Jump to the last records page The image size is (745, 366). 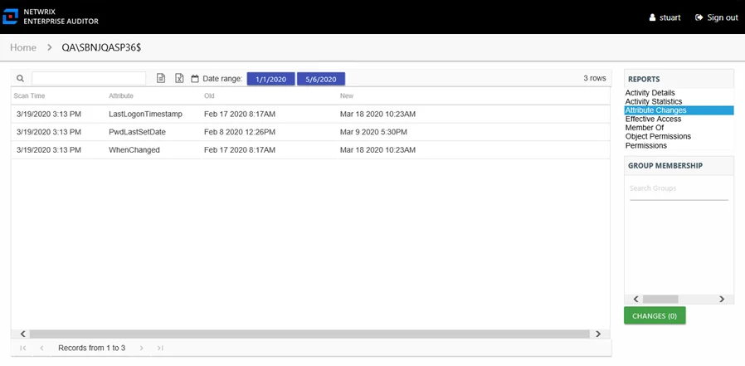point(160,348)
